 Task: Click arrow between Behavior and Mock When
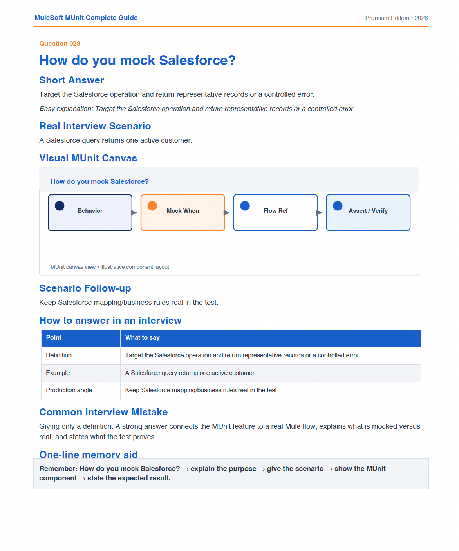coord(134,212)
